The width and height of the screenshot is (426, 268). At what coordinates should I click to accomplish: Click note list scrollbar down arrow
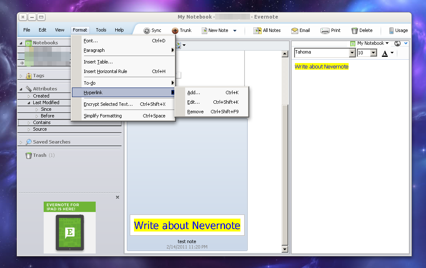285,249
